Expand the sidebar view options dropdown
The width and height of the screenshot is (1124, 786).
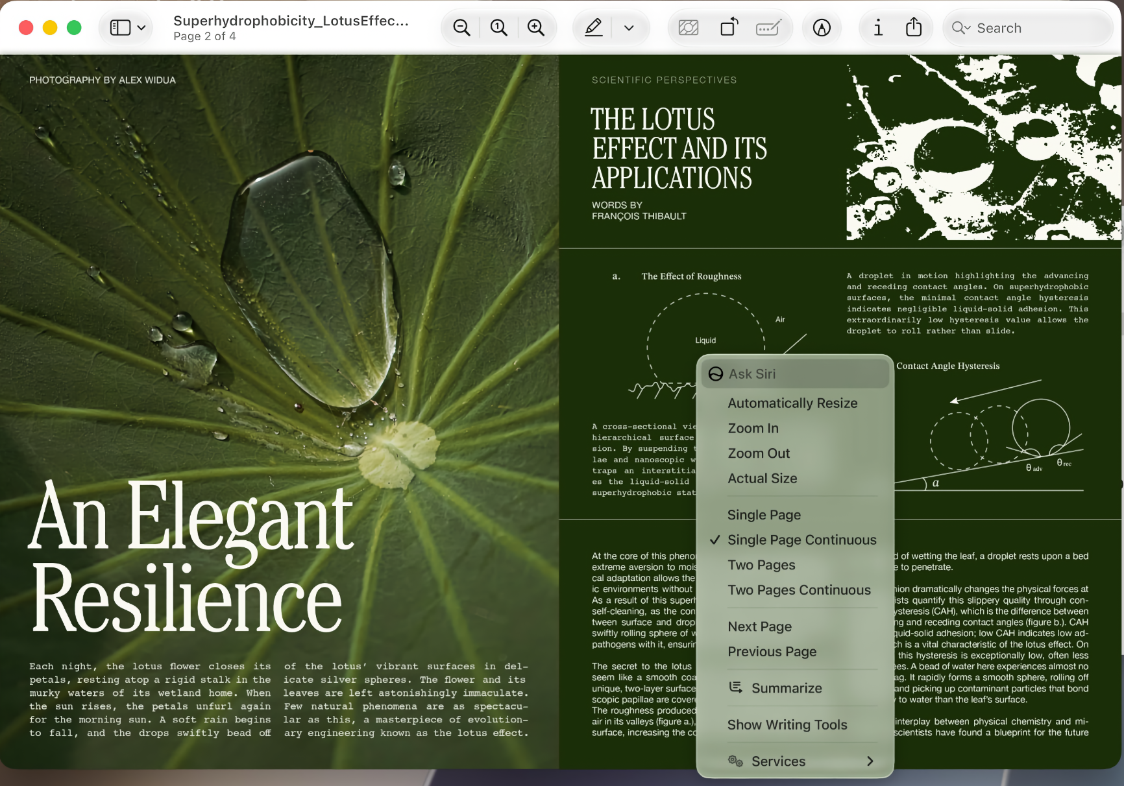point(127,28)
